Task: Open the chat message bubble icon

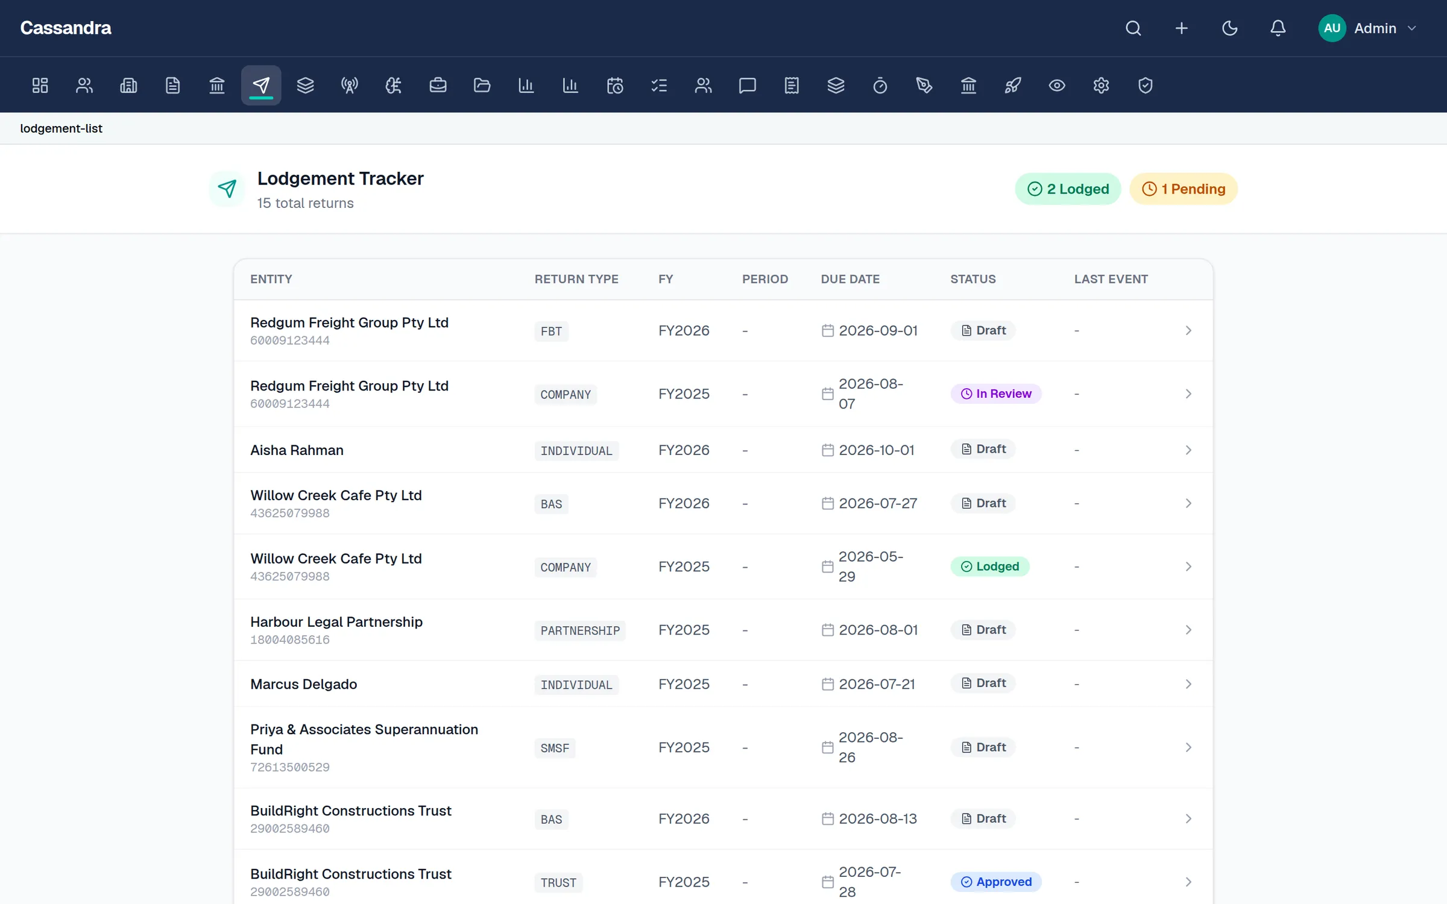Action: [x=748, y=86]
